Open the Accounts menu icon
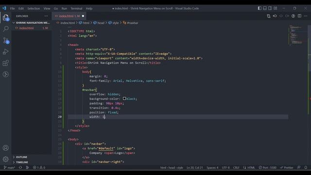Image resolution: width=311 pixels, height=175 pixels. click(6, 148)
